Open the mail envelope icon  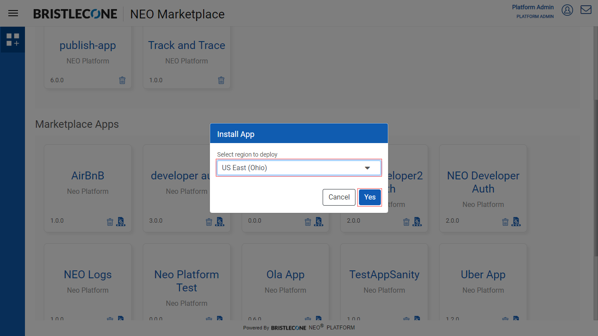coord(586,10)
